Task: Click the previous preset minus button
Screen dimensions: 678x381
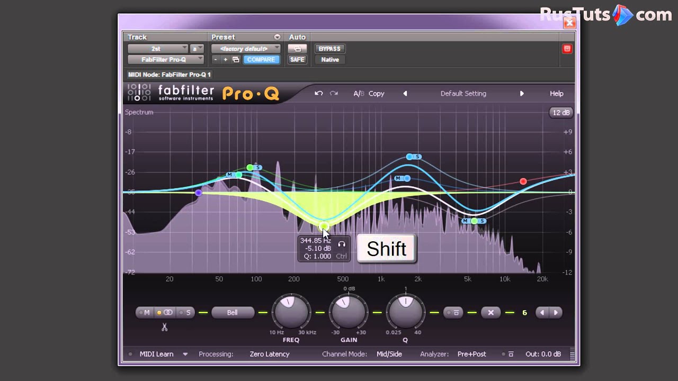Action: (x=216, y=60)
